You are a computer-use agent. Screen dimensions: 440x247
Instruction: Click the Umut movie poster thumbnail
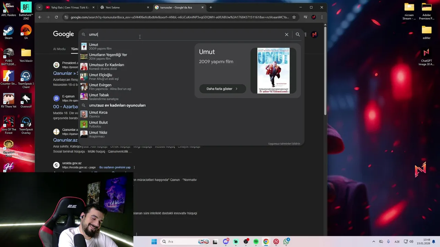pos(273,71)
